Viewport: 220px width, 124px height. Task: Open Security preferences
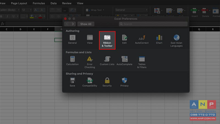[107, 82]
